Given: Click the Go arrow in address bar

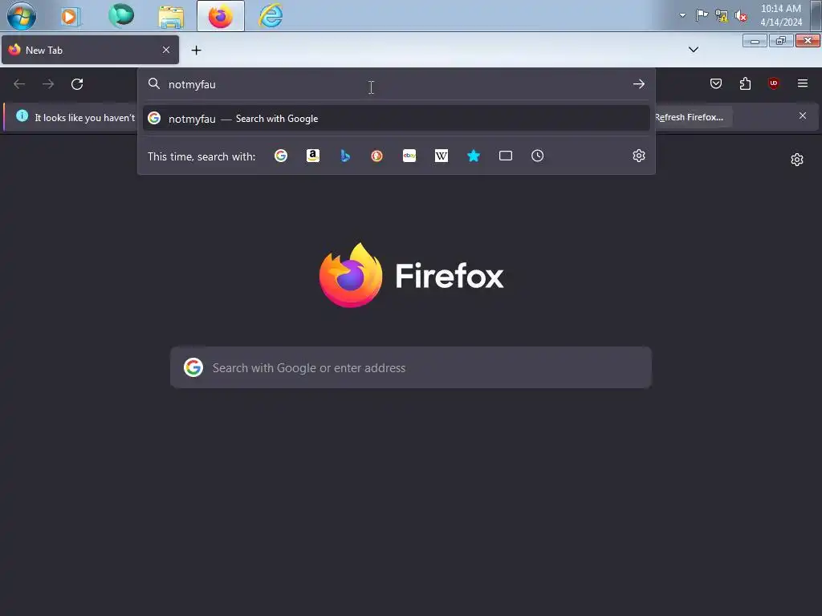Looking at the screenshot, I should coord(638,83).
